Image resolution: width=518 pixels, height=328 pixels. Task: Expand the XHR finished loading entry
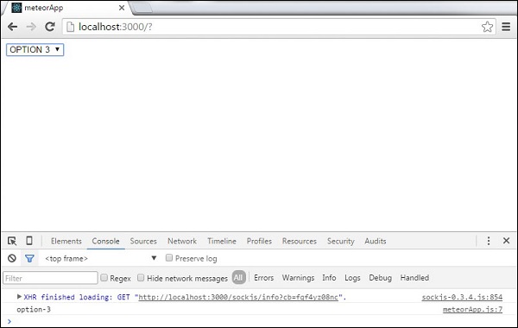tap(19, 297)
